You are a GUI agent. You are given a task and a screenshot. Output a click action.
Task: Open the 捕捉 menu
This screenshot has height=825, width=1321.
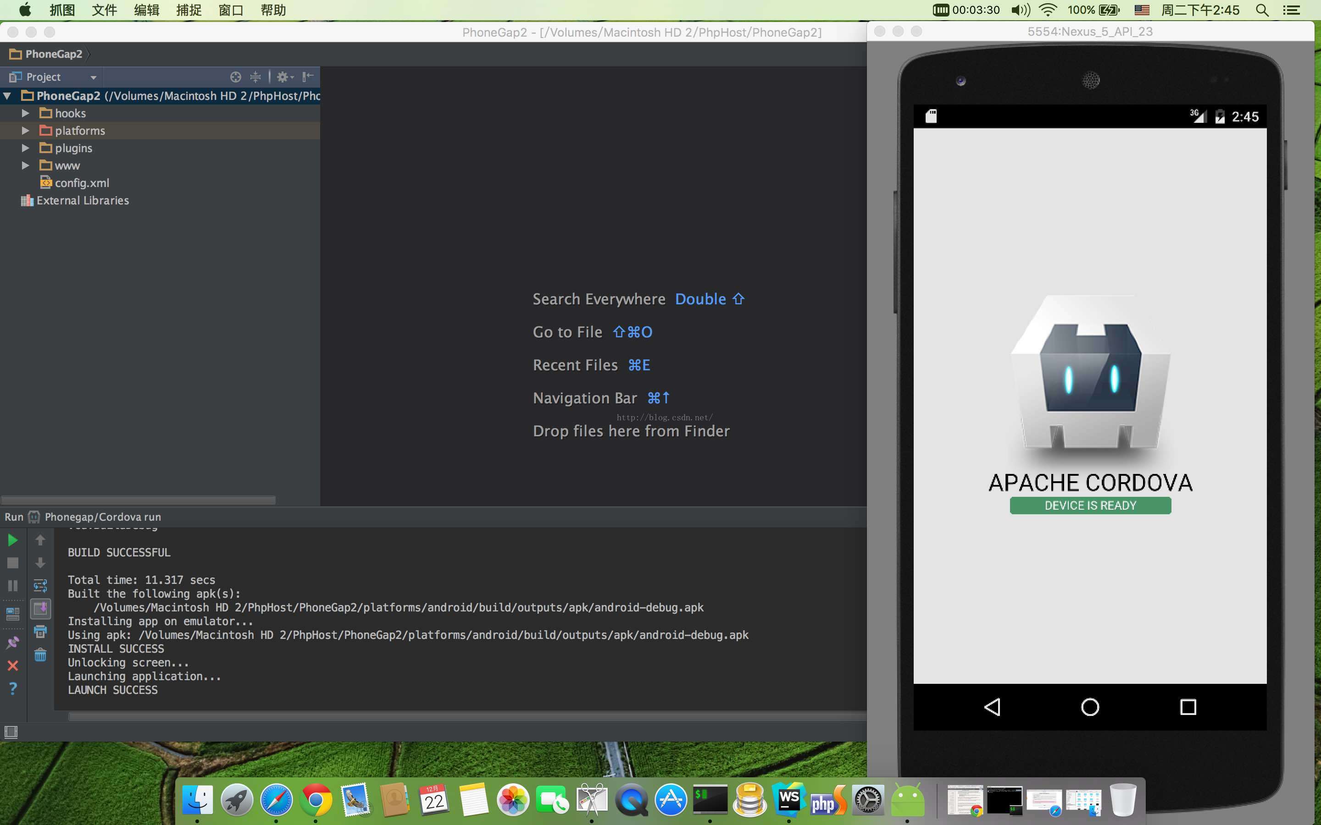(189, 10)
